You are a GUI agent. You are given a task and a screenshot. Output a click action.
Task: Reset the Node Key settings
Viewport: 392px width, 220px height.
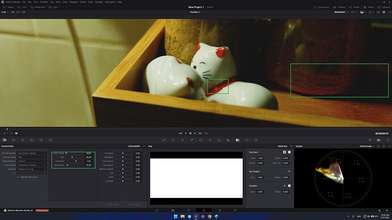[291, 146]
